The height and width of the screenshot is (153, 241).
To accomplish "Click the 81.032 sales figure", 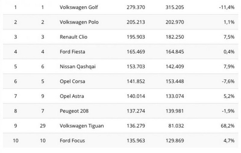I will [x=176, y=126].
